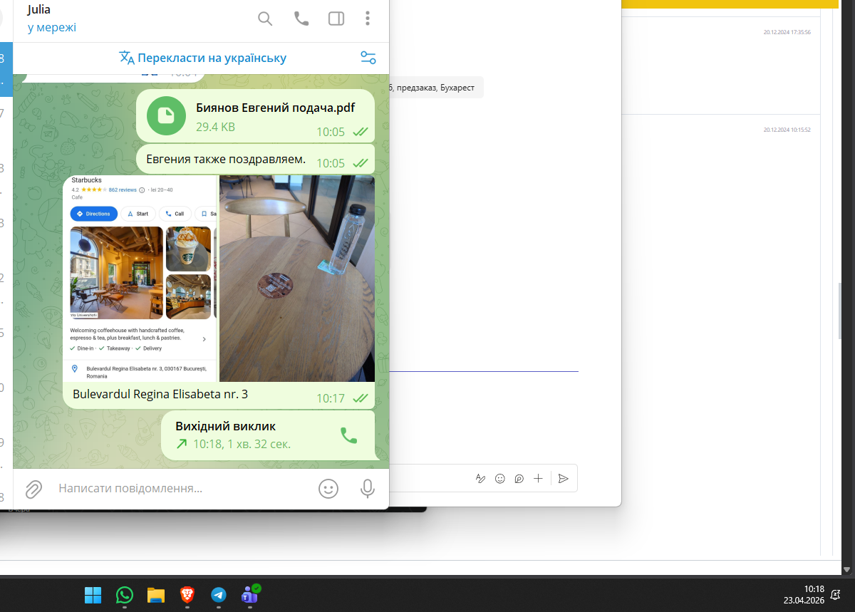Send the message in Teams compose box
Image resolution: width=855 pixels, height=612 pixels.
[564, 479]
